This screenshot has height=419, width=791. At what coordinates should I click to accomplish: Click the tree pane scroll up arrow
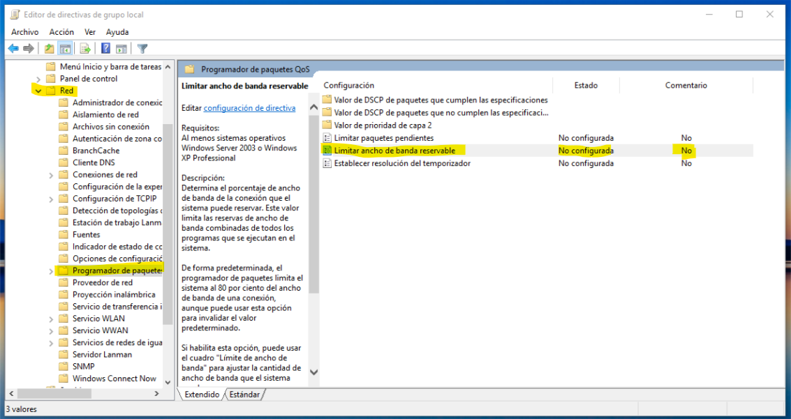[168, 66]
